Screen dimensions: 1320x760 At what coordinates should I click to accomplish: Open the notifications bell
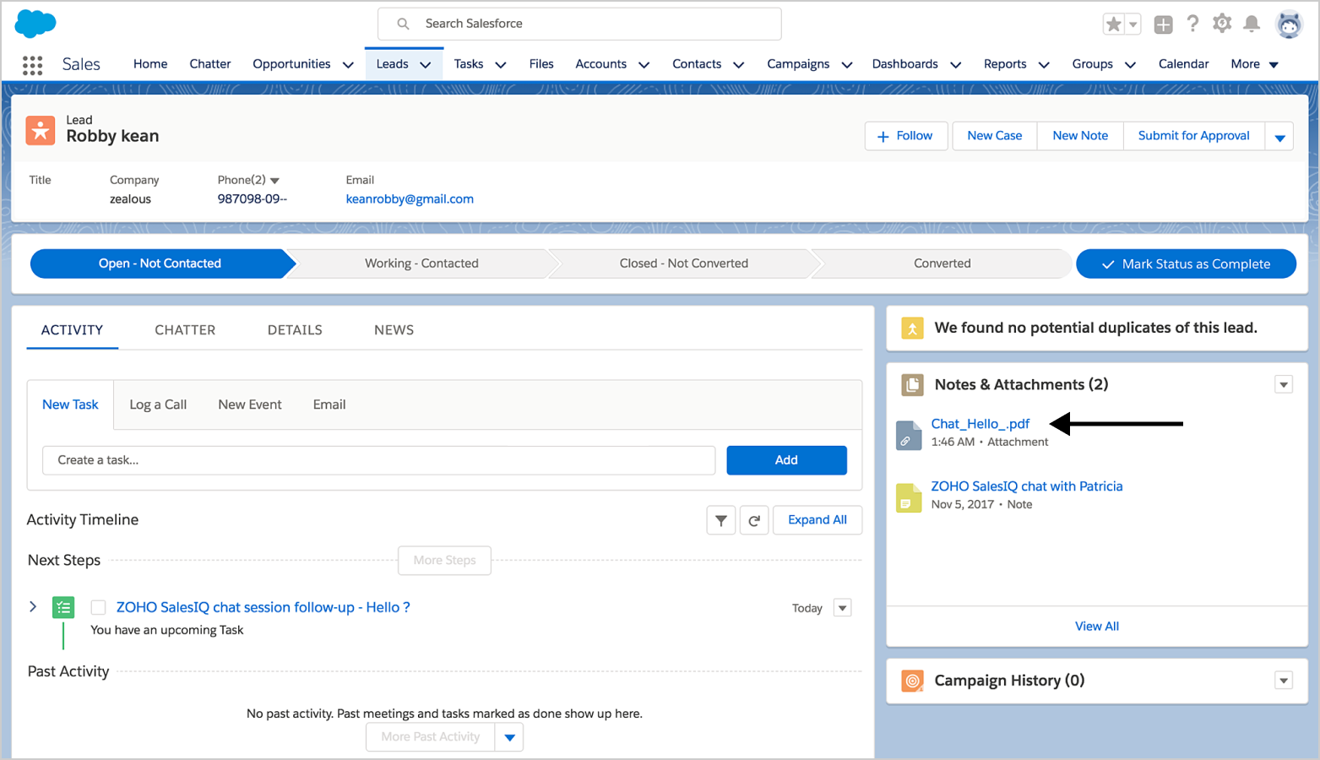click(1252, 24)
